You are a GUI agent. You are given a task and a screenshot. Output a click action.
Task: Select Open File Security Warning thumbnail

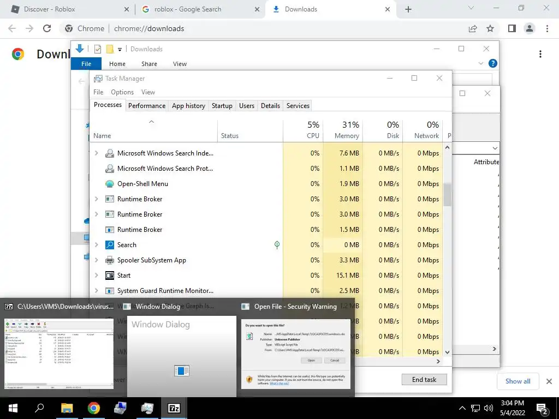pyautogui.click(x=296, y=354)
